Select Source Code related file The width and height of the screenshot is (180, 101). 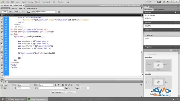click(5, 8)
